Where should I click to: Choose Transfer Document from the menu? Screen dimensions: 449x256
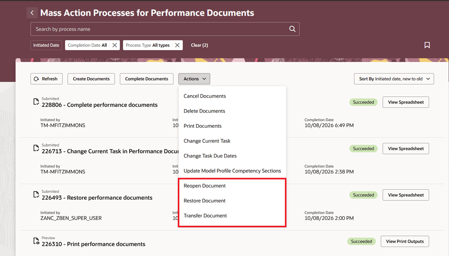(232, 215)
